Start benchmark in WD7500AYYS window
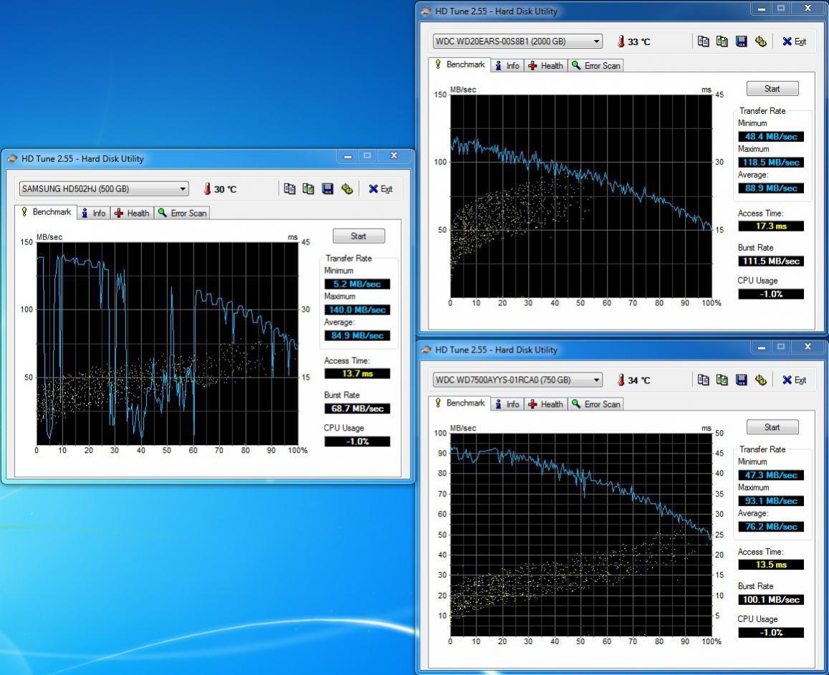 click(772, 427)
